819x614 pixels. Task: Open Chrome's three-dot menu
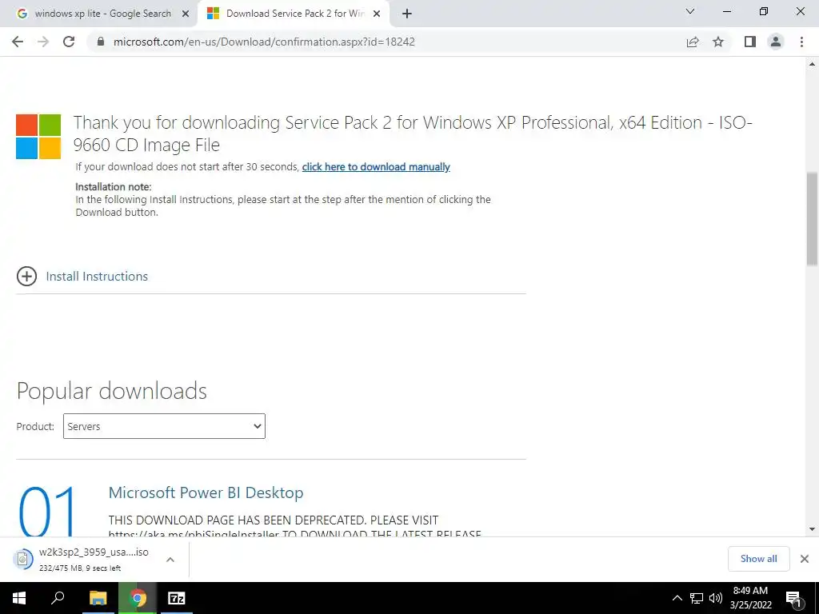point(801,42)
